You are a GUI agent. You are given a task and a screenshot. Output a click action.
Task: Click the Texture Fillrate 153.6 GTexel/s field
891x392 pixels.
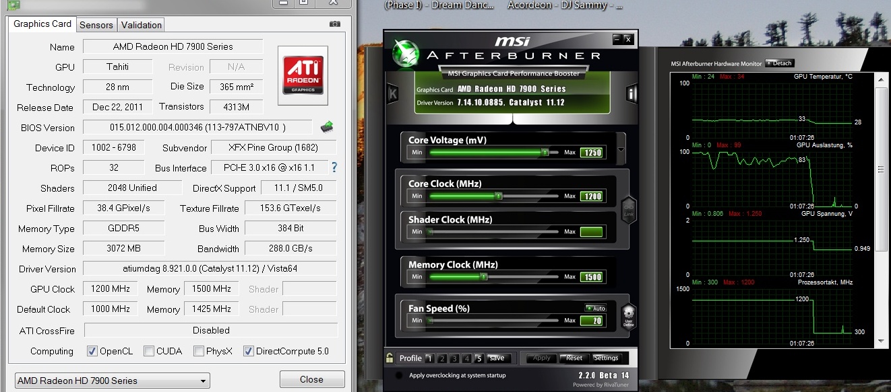click(x=290, y=208)
